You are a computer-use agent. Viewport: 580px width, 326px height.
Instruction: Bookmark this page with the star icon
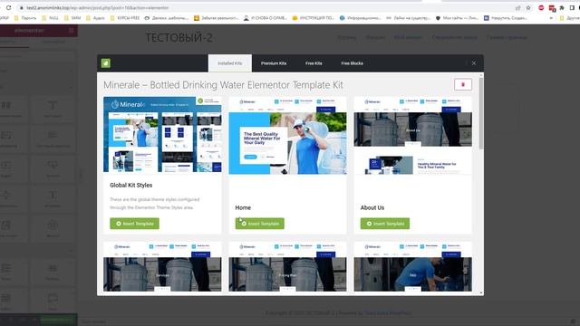tap(528, 8)
